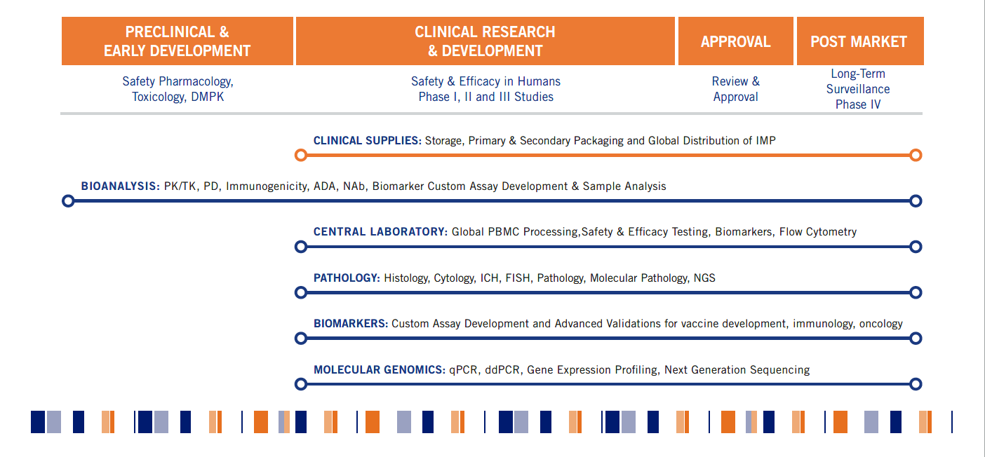Viewport: 985px width, 457px height.
Task: Select the Pathology timeline start circle
Action: [301, 292]
